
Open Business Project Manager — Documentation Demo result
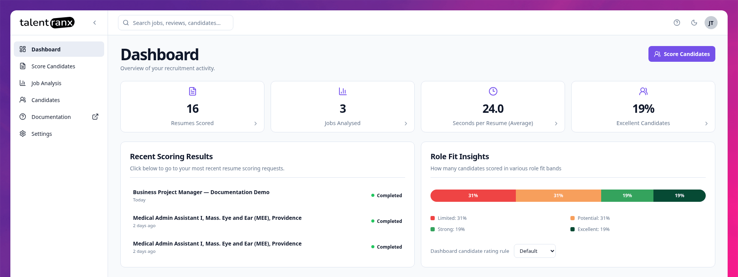(x=267, y=195)
